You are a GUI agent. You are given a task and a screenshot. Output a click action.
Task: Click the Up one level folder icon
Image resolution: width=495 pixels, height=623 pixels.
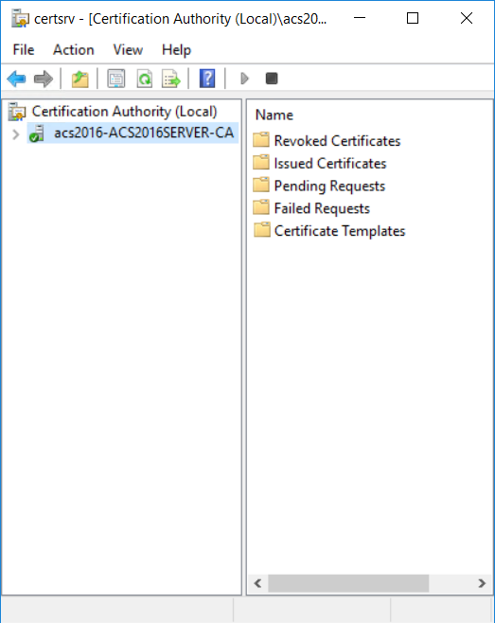tap(80, 79)
